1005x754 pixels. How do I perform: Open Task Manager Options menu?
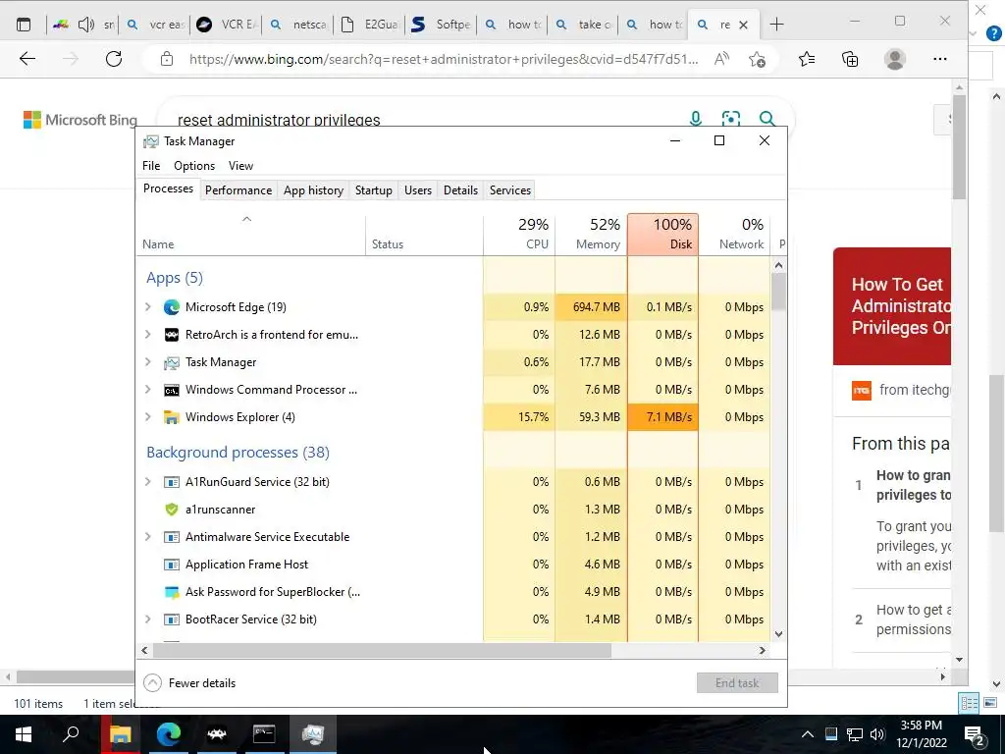[x=194, y=166]
